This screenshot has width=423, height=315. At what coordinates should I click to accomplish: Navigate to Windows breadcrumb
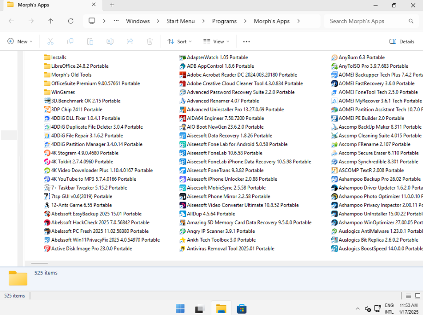tap(138, 21)
